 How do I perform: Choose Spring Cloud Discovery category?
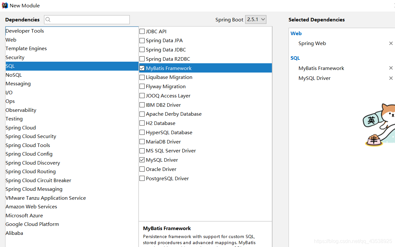(x=72, y=163)
